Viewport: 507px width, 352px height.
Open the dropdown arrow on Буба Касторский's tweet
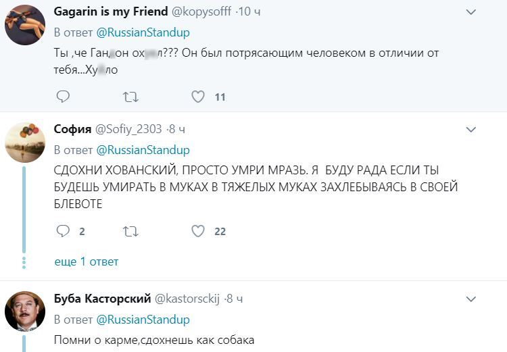pos(473,298)
